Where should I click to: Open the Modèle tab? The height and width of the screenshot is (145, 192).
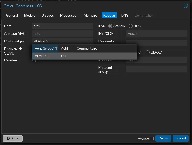(30, 15)
